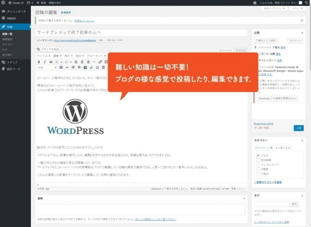Open the paragraph format dropdown 段落
311x227 pixels.
tap(47, 67)
